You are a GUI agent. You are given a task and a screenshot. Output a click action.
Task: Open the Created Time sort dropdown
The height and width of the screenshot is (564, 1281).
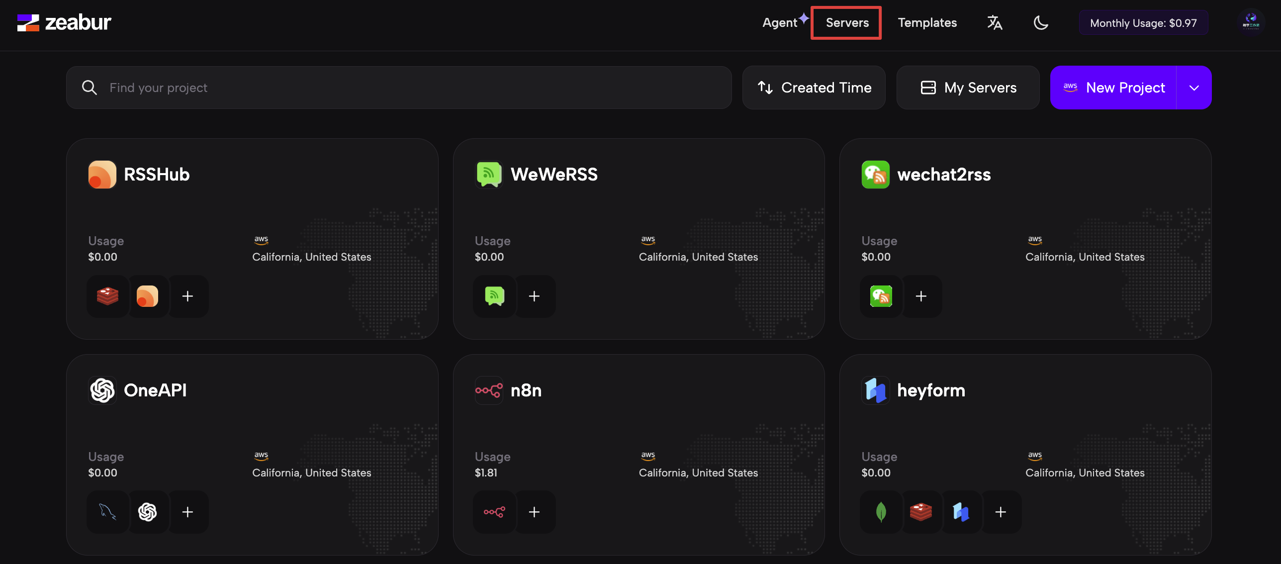point(814,88)
